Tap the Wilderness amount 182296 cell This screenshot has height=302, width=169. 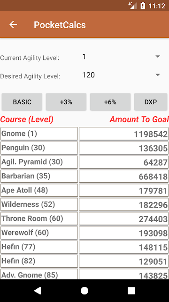click(x=123, y=204)
